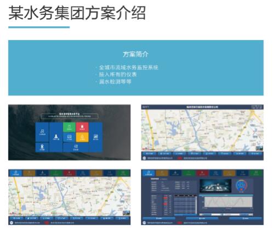Click the monitor screen tile in the tile grid

click(x=69, y=137)
